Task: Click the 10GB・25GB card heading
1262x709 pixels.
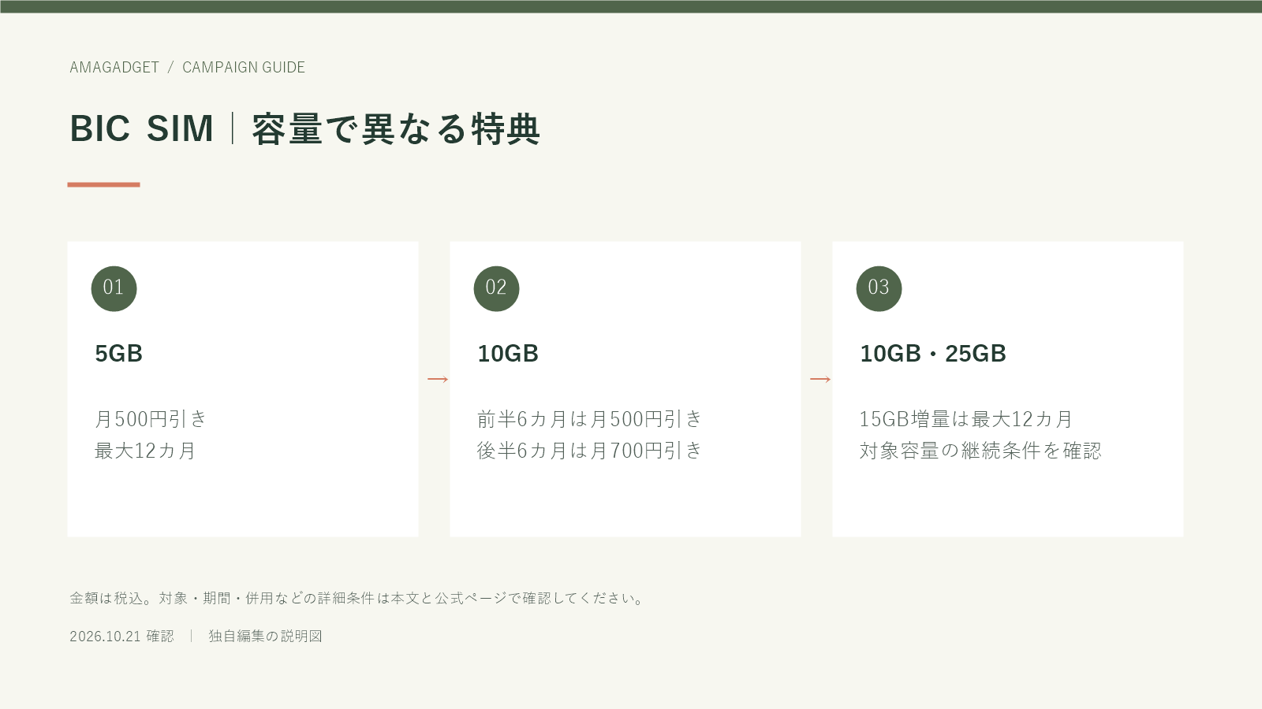Action: 933,354
